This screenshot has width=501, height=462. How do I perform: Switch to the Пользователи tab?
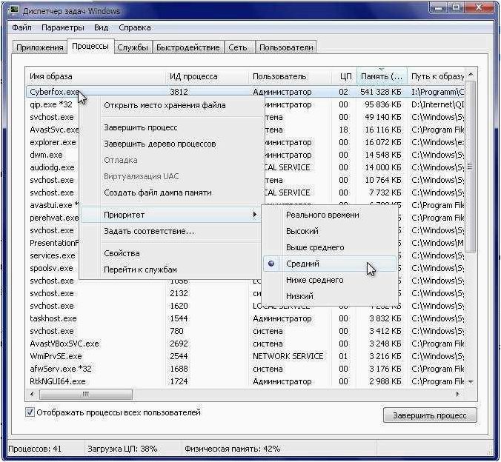tap(286, 47)
